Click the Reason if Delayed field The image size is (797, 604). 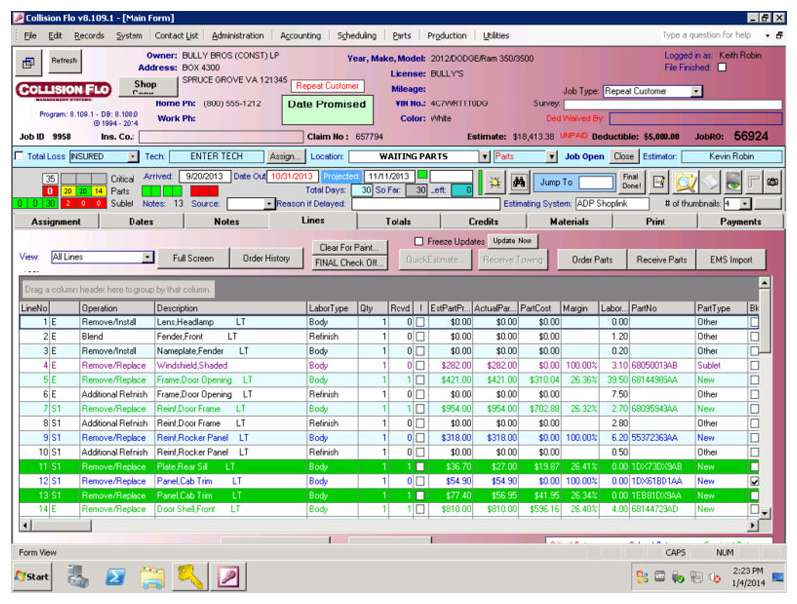point(425,204)
